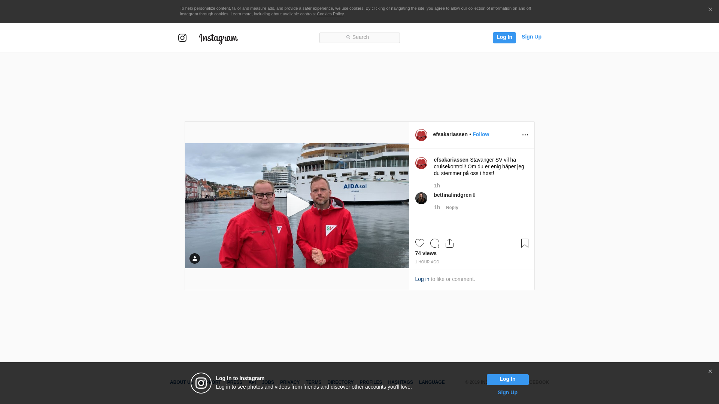Open bettinalindgren profile avatar
Image resolution: width=719 pixels, height=404 pixels.
point(421,198)
